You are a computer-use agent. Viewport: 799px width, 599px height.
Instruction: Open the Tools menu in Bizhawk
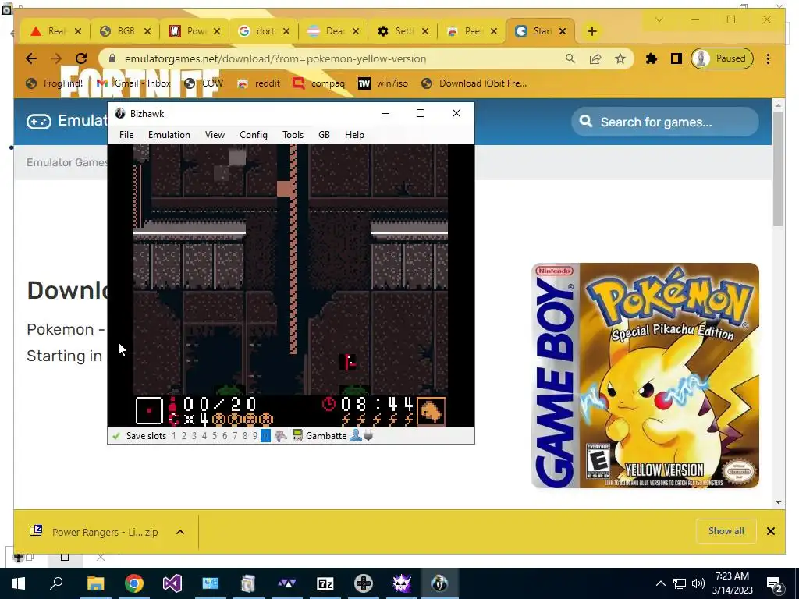coord(293,135)
